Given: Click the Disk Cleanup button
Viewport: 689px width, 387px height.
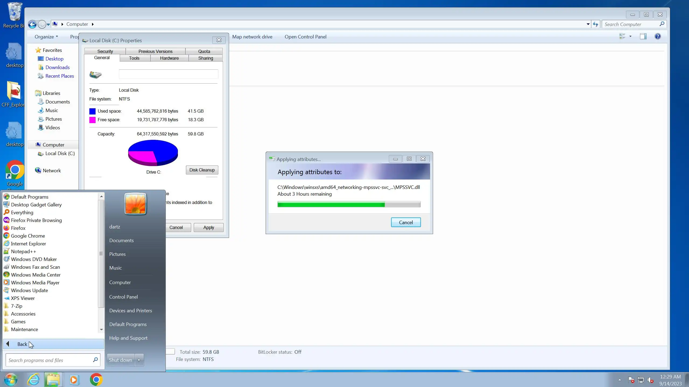Looking at the screenshot, I should coord(202,170).
